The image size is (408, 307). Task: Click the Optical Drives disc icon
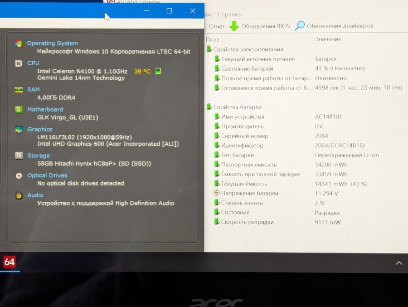click(x=19, y=176)
